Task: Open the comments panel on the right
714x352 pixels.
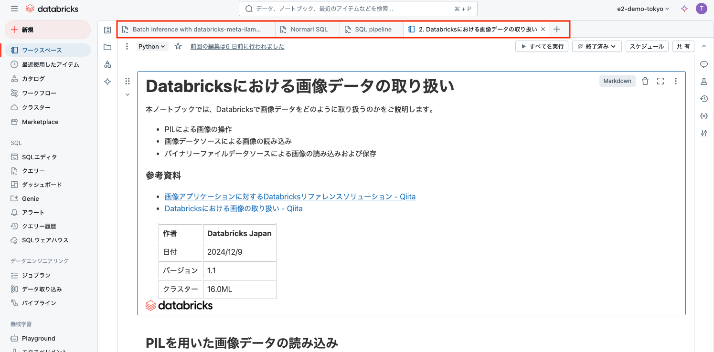Action: pos(704,64)
